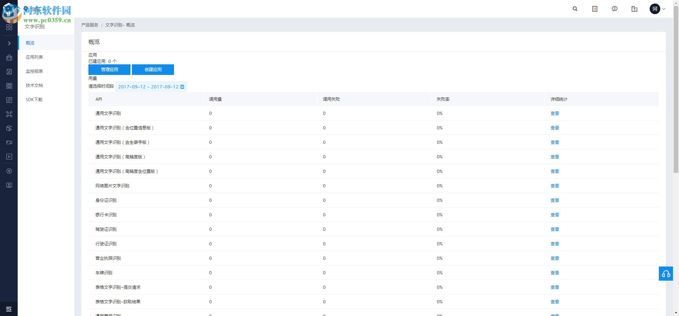The height and width of the screenshot is (316, 679).
Task: Expand the user avatar dropdown arrow
Action: click(x=664, y=9)
